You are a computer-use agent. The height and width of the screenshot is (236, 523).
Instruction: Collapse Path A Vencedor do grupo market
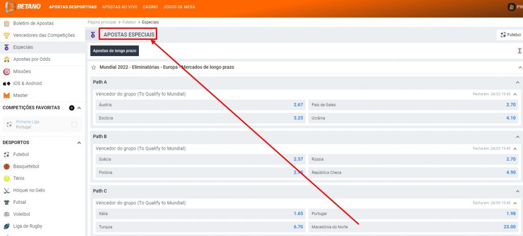coord(515,94)
